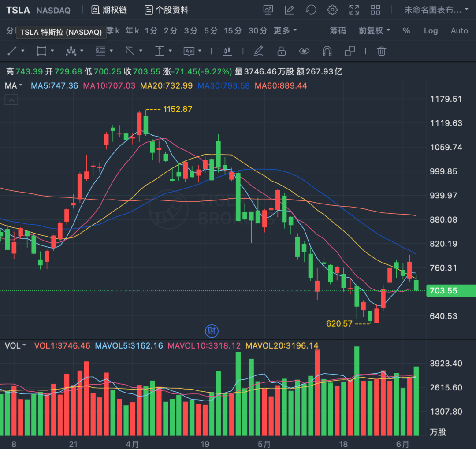Delete drawings with the trash icon
Image resolution: width=476 pixels, height=449 pixels.
coord(382,51)
